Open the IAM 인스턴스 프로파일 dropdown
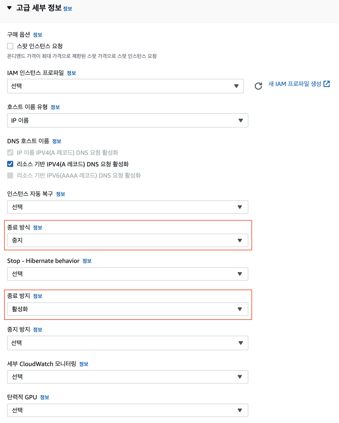Image resolution: width=339 pixels, height=423 pixels. click(x=125, y=86)
